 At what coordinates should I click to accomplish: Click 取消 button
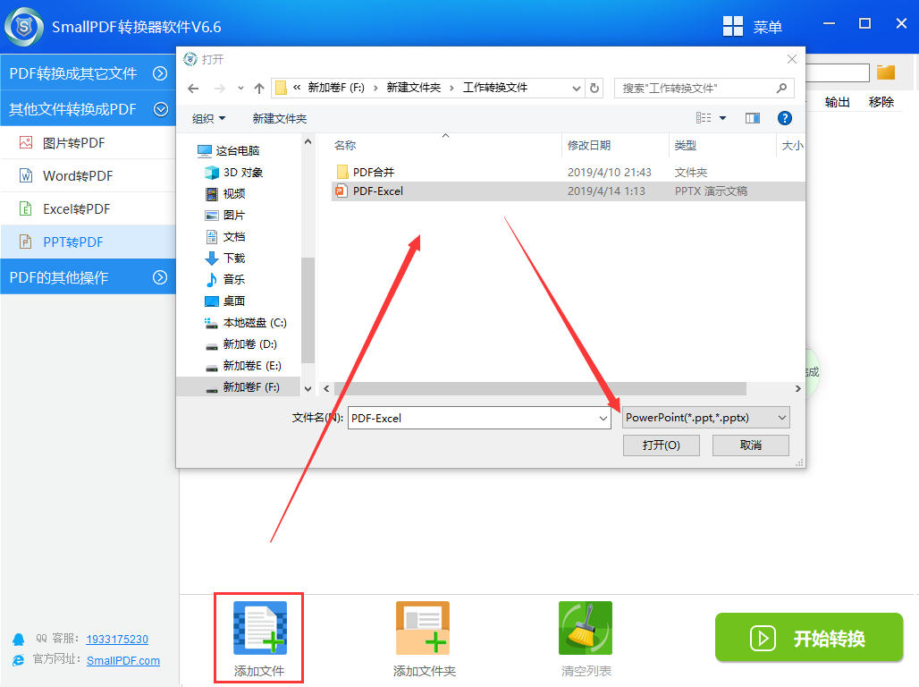click(751, 445)
